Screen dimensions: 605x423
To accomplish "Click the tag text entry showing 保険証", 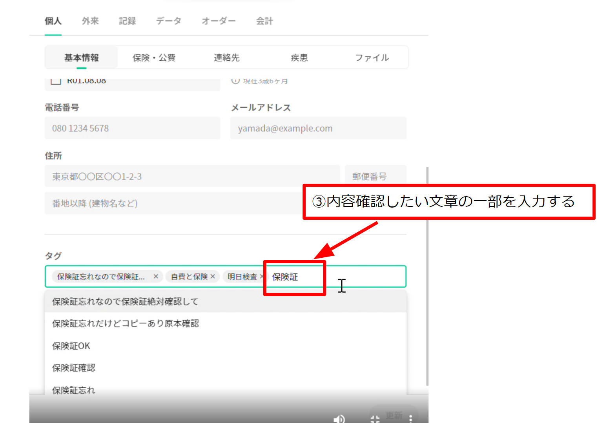I will pos(285,277).
